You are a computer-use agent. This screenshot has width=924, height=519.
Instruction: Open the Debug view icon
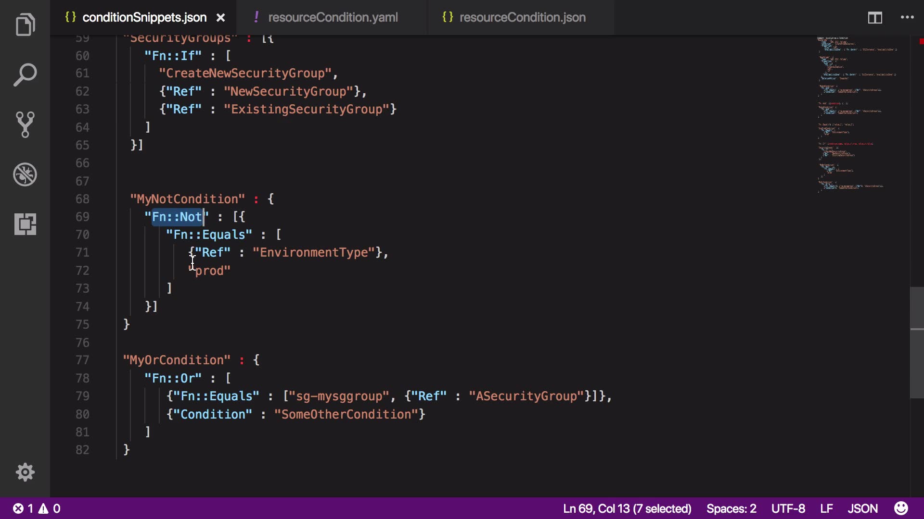[25, 174]
